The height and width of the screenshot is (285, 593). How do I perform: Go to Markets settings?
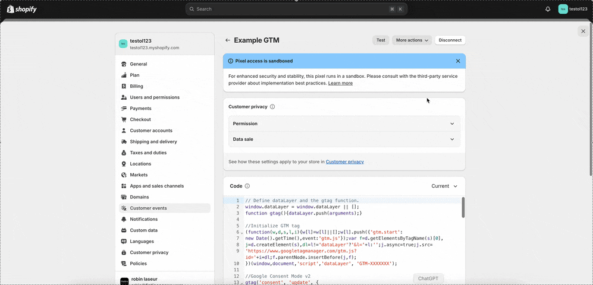coord(165,175)
